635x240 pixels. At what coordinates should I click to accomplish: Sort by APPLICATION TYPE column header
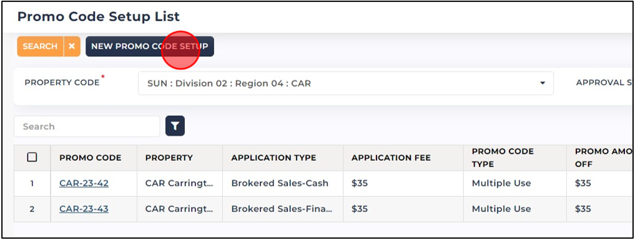(x=273, y=158)
